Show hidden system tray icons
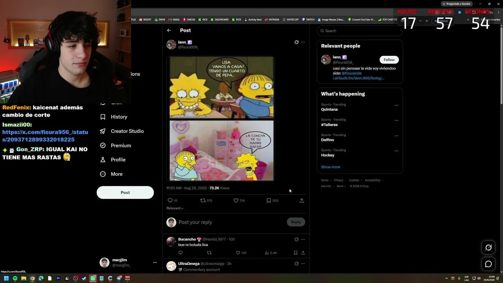 coord(446,278)
